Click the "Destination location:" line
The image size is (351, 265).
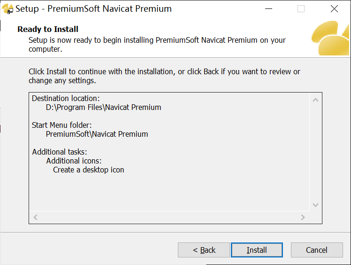66,98
